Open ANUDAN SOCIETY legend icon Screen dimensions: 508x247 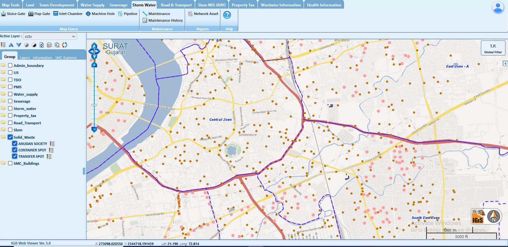click(x=53, y=144)
